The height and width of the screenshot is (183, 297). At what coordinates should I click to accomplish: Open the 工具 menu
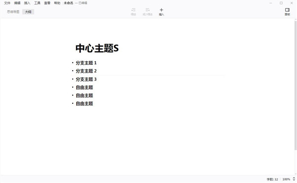(37, 3)
